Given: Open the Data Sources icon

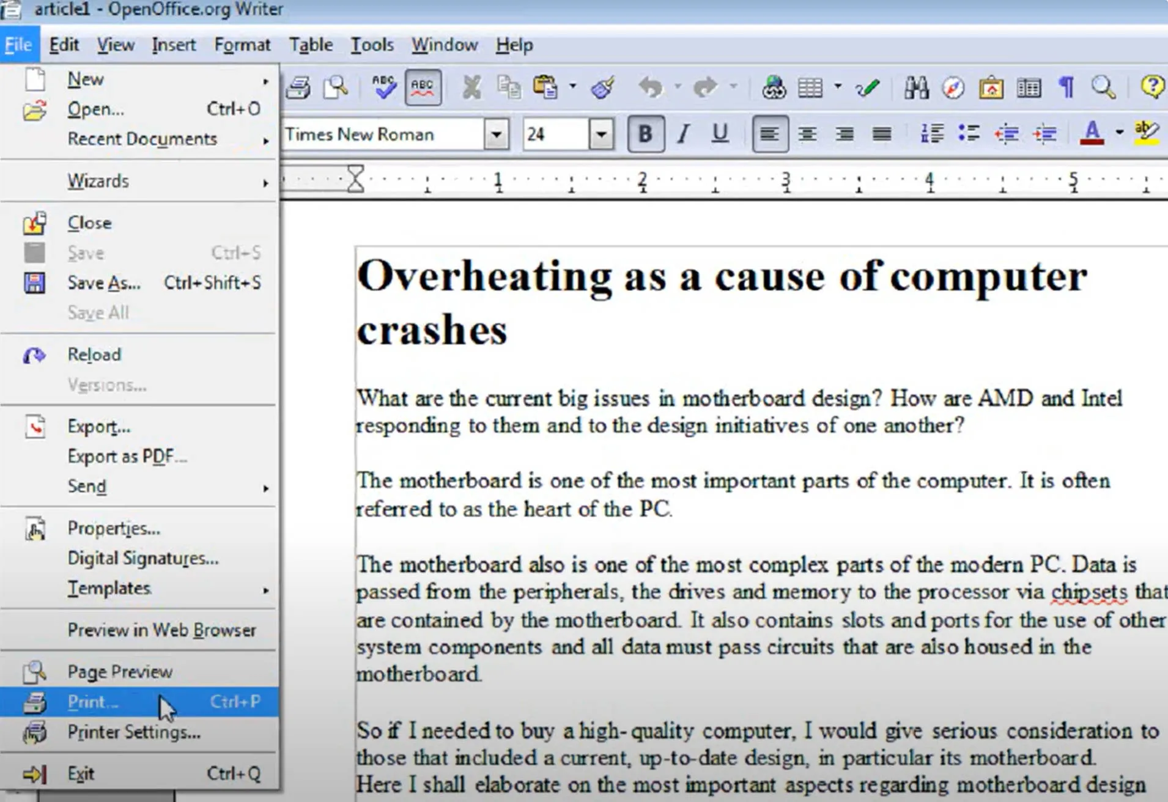Looking at the screenshot, I should pos(1029,87).
